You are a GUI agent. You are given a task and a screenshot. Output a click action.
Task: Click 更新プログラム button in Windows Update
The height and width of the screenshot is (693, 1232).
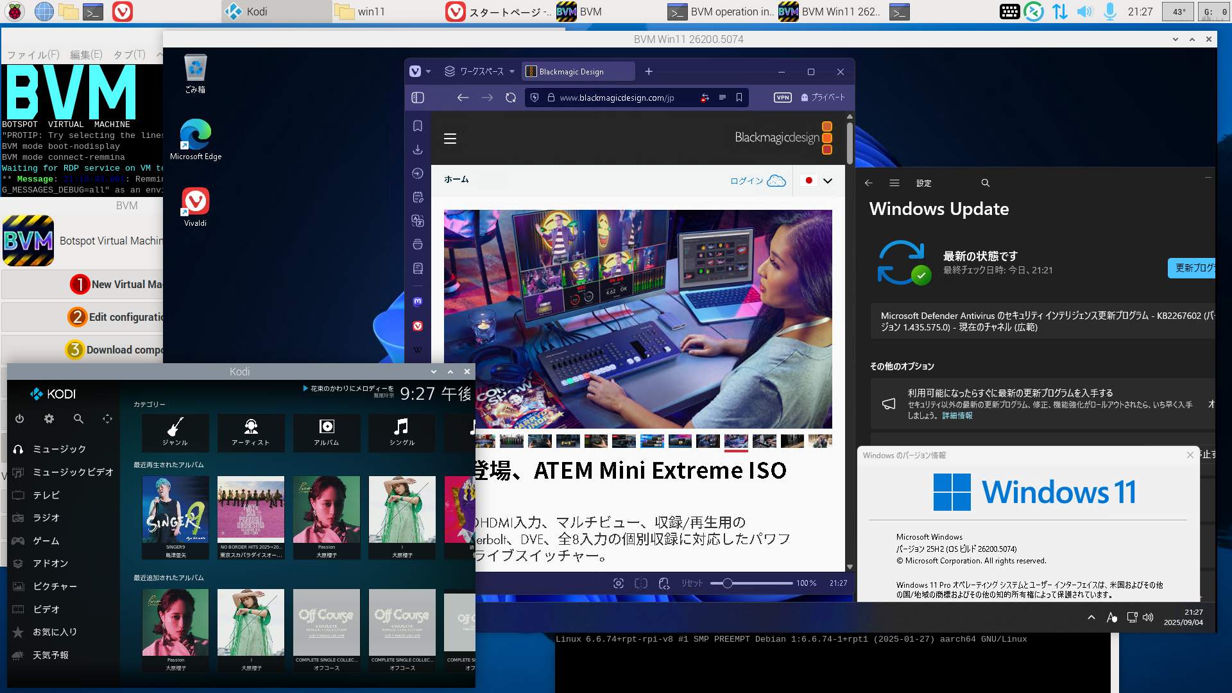coord(1192,268)
